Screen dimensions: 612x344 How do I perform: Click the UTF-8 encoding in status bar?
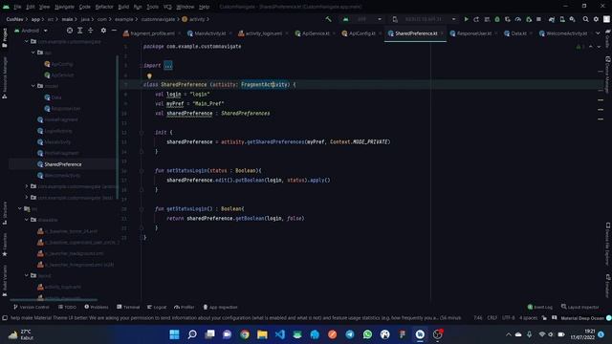508,318
